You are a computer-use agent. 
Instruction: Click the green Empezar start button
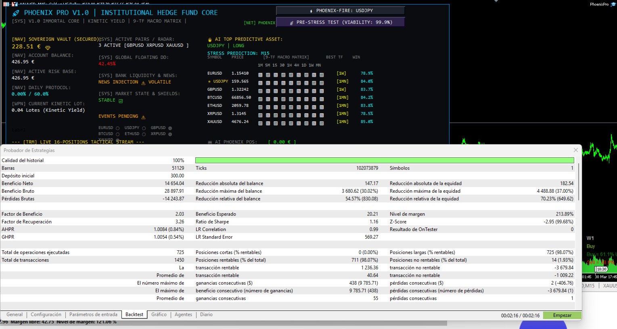(x=562, y=315)
